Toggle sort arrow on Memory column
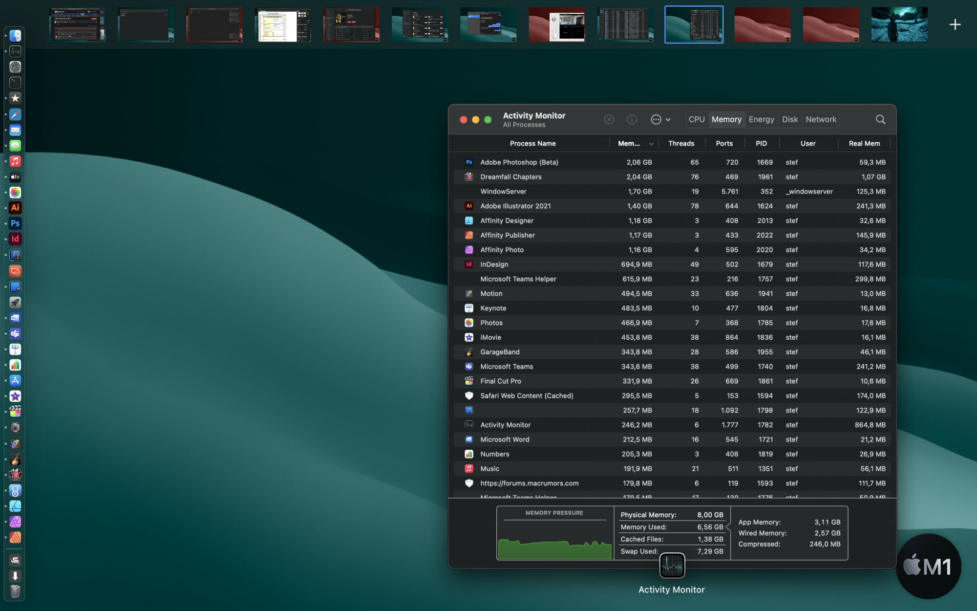The width and height of the screenshot is (977, 611). pyautogui.click(x=651, y=144)
